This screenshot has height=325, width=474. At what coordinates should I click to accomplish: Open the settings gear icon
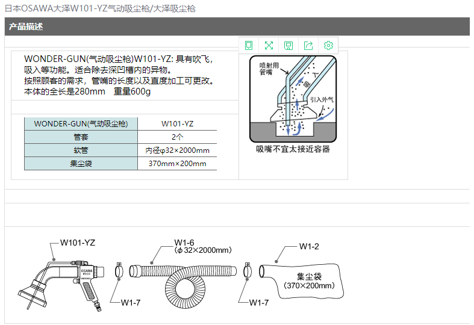(328, 45)
